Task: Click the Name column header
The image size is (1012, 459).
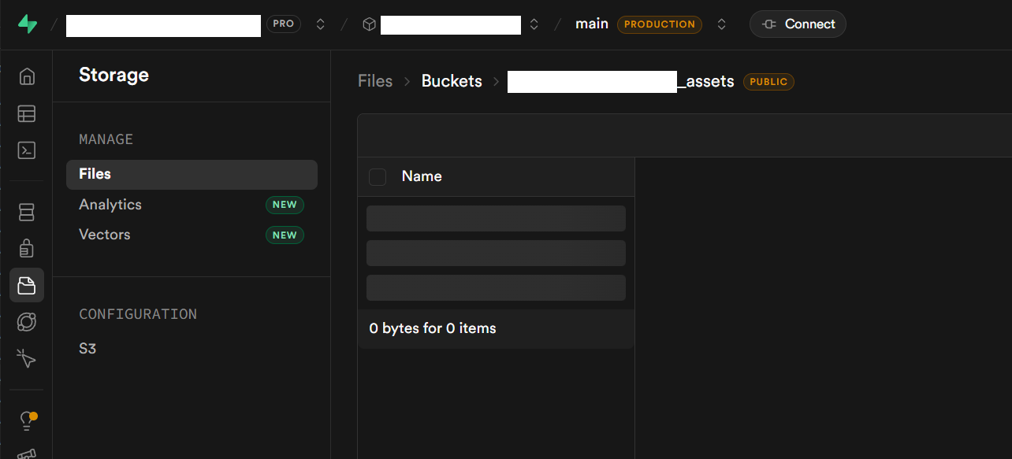Action: click(422, 176)
